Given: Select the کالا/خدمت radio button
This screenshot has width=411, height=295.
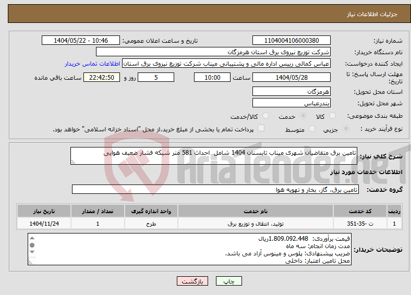Looking at the screenshot, I should [x=266, y=116].
